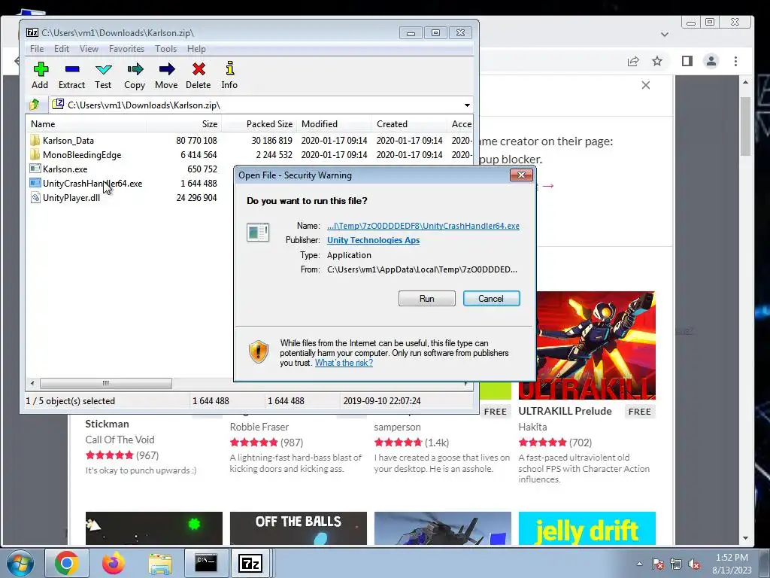Click the Test toolbar icon
This screenshot has height=578, width=770.
(x=103, y=75)
